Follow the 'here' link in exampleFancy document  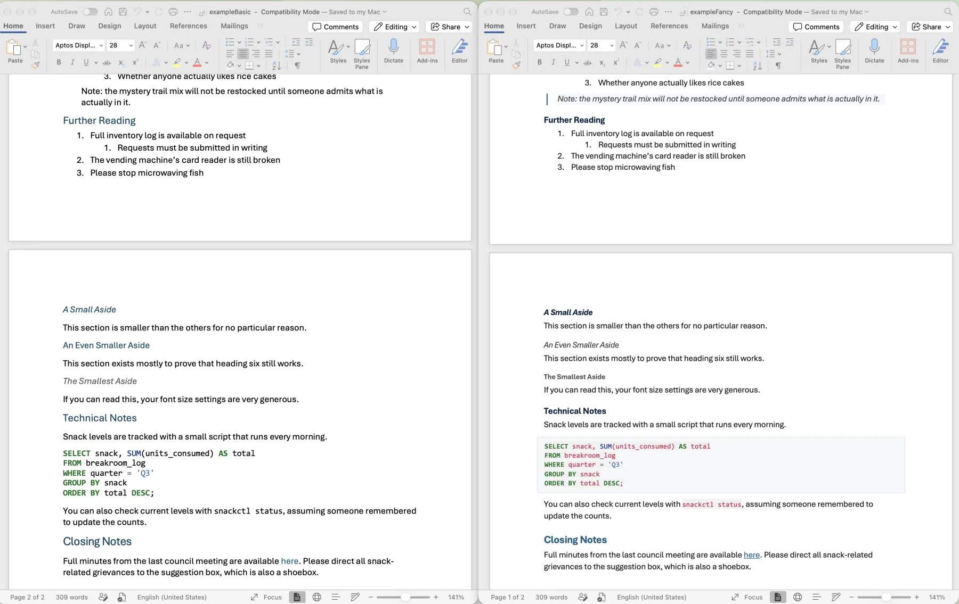752,555
